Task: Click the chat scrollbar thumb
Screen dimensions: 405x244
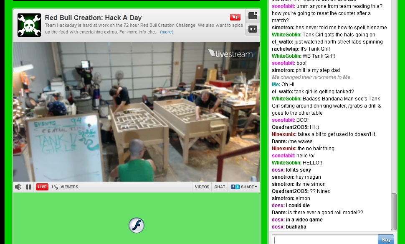Action: pos(394,212)
